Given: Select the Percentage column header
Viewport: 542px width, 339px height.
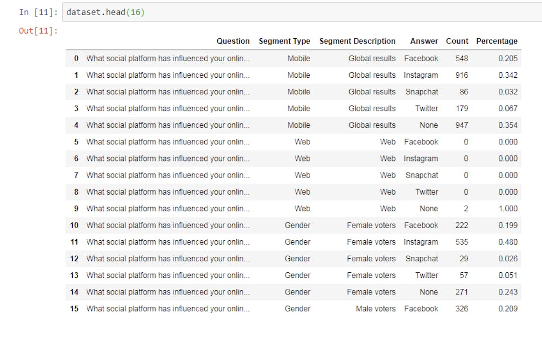Looking at the screenshot, I should [496, 41].
